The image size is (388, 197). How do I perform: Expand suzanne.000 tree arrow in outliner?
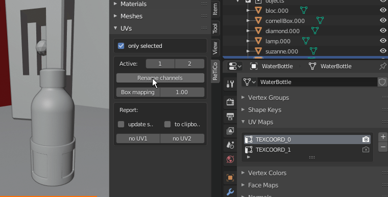[248, 51]
